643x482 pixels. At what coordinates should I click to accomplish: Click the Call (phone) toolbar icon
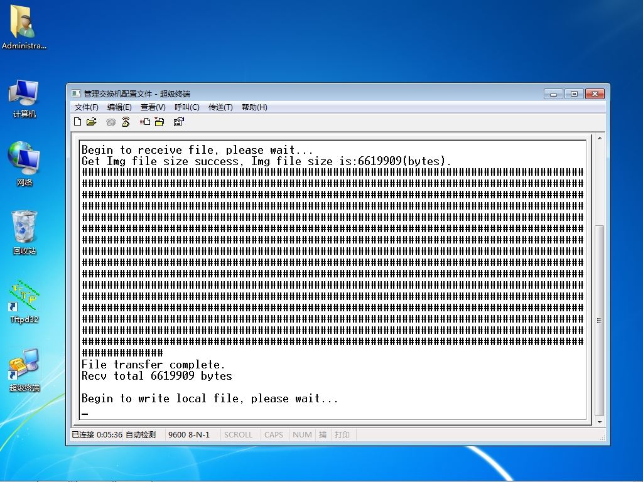pyautogui.click(x=111, y=122)
